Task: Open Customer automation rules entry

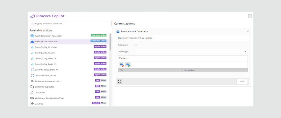Action: pyautogui.click(x=70, y=81)
